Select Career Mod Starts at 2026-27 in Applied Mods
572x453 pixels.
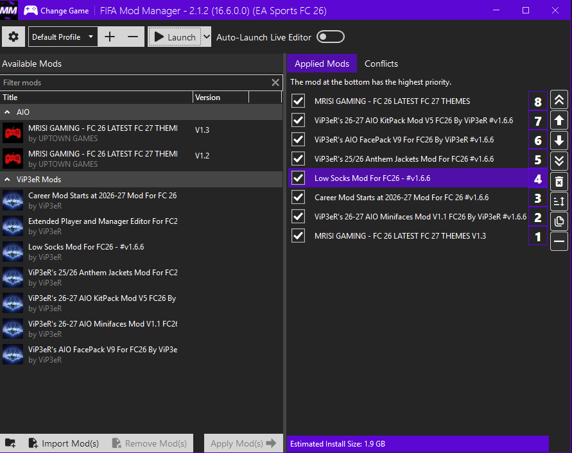pos(402,198)
